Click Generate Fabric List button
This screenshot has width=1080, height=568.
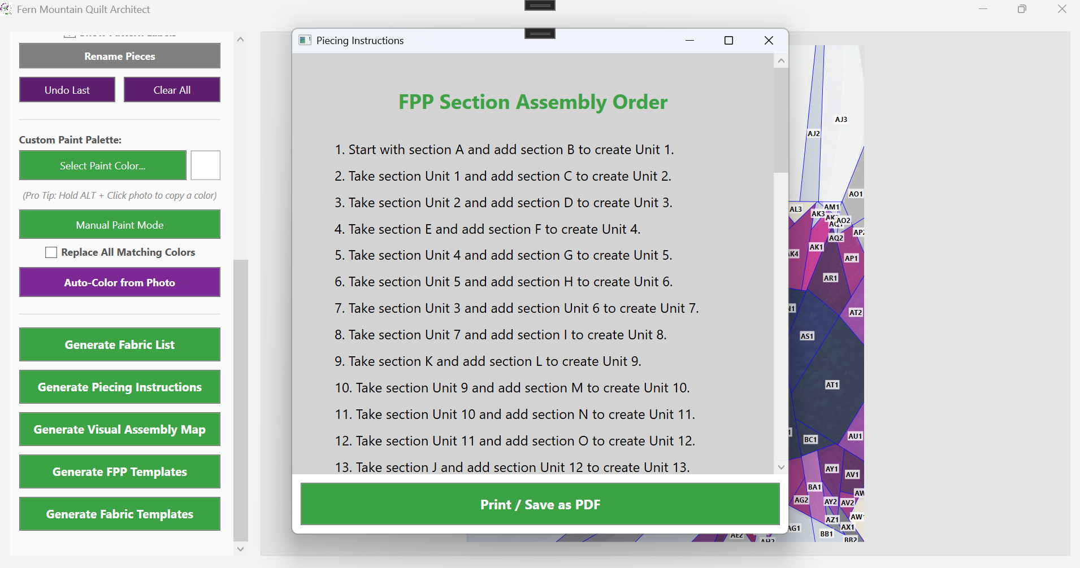pos(120,344)
